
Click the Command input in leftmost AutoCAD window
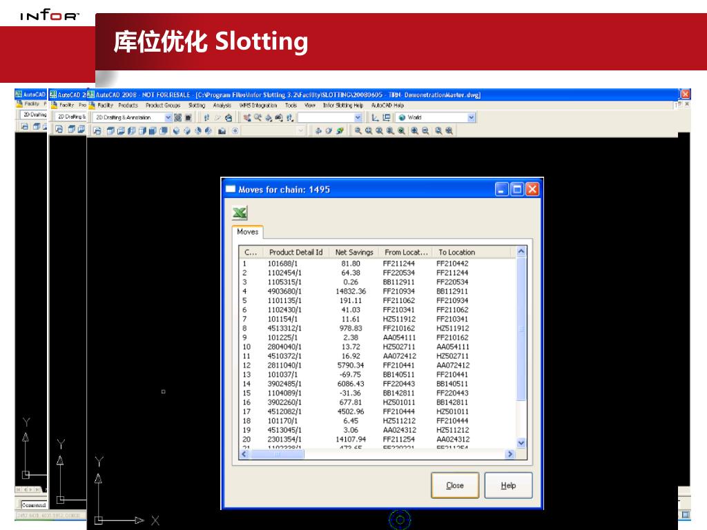(33, 504)
